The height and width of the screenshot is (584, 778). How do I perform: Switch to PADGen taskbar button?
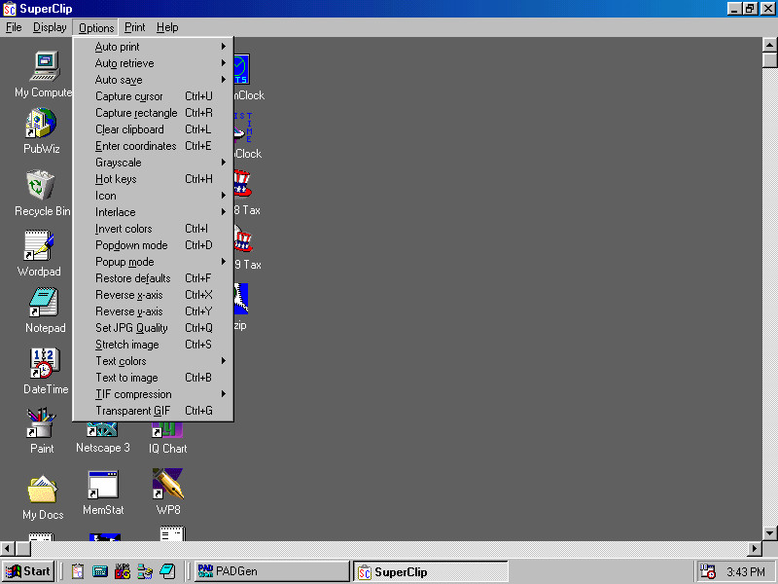[x=271, y=571]
